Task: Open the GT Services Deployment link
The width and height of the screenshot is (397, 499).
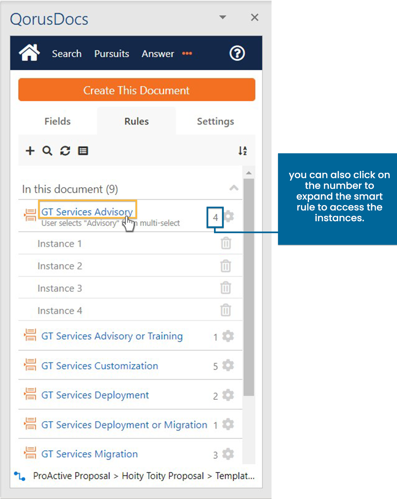Action: coord(95,395)
